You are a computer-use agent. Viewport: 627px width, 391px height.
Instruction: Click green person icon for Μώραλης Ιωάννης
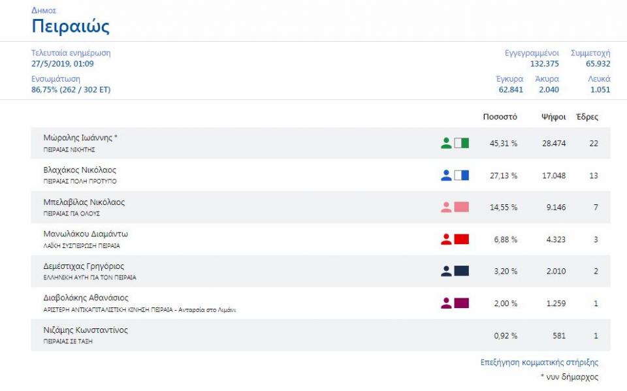coord(446,143)
